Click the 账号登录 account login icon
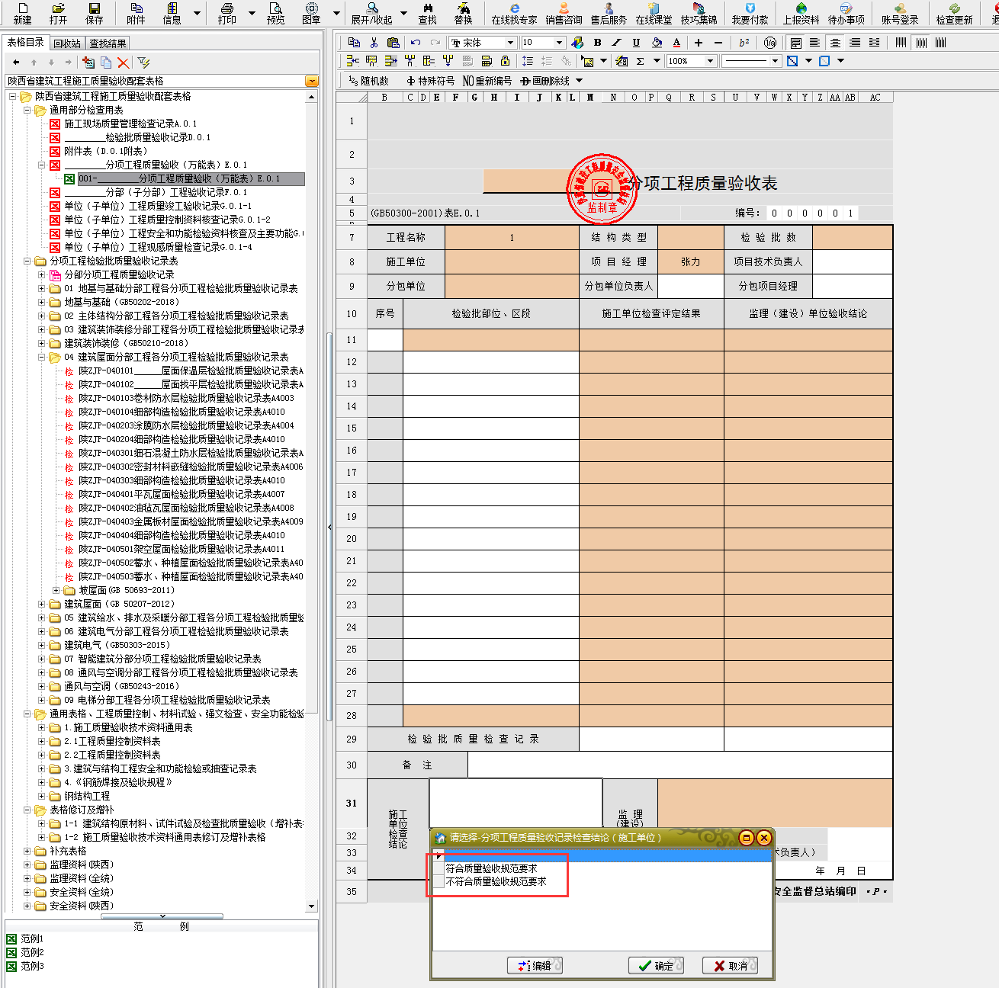999x988 pixels. tap(900, 13)
